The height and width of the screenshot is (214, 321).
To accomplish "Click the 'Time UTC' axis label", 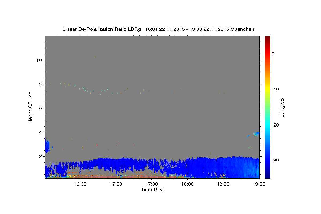I will (x=152, y=189).
